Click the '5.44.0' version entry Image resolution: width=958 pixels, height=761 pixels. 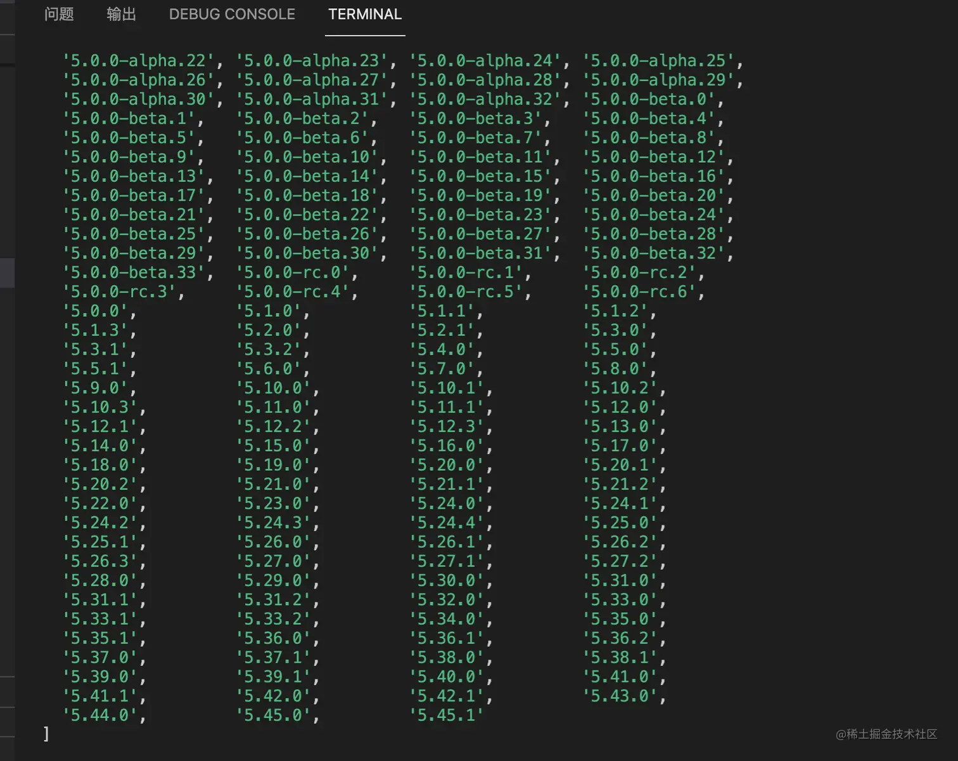(100, 715)
